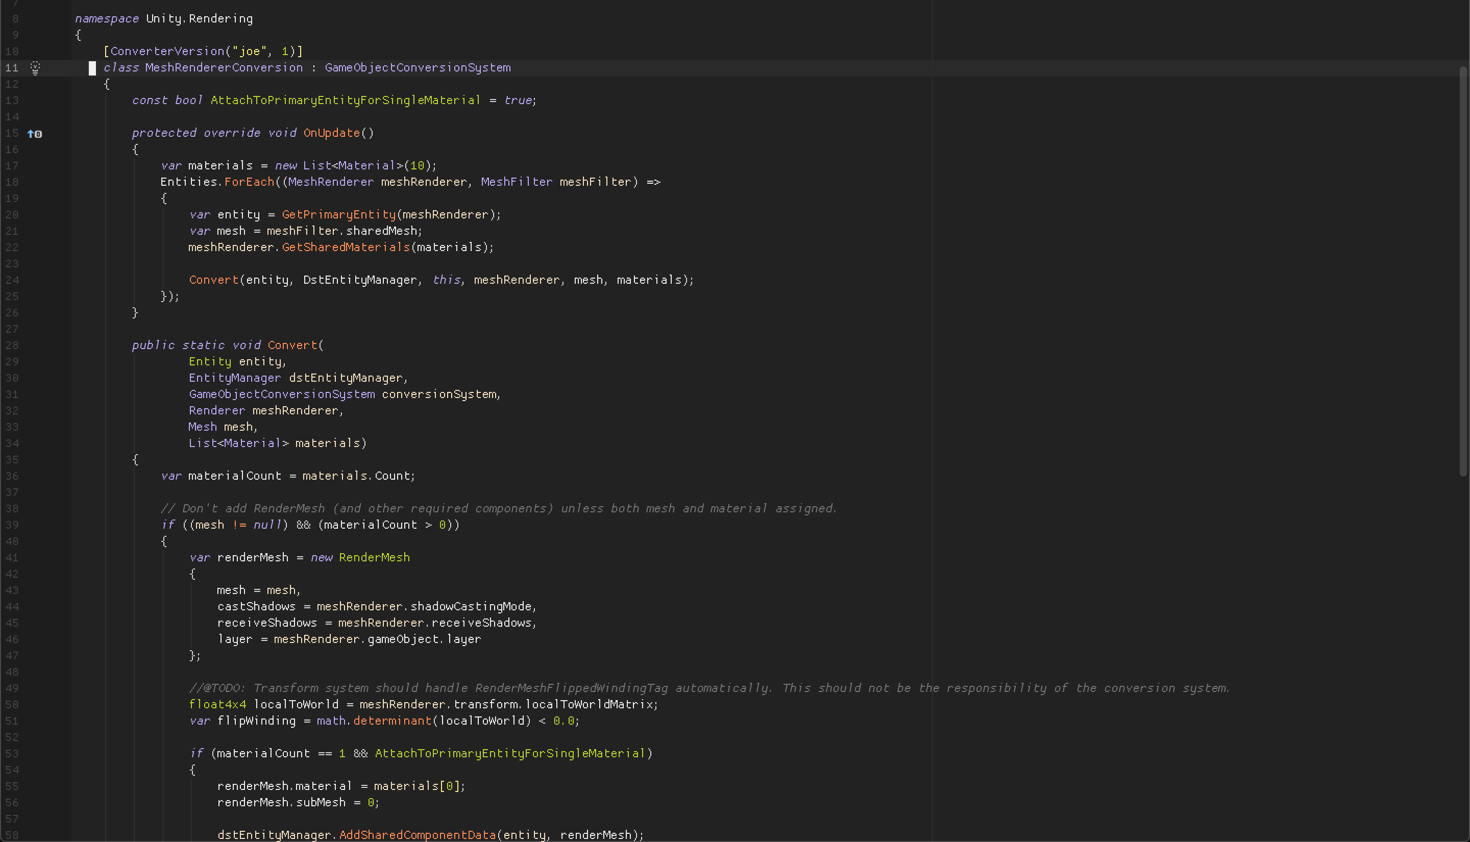The height and width of the screenshot is (842, 1470).
Task: Click the GetSharedMaterials call
Action: [346, 247]
